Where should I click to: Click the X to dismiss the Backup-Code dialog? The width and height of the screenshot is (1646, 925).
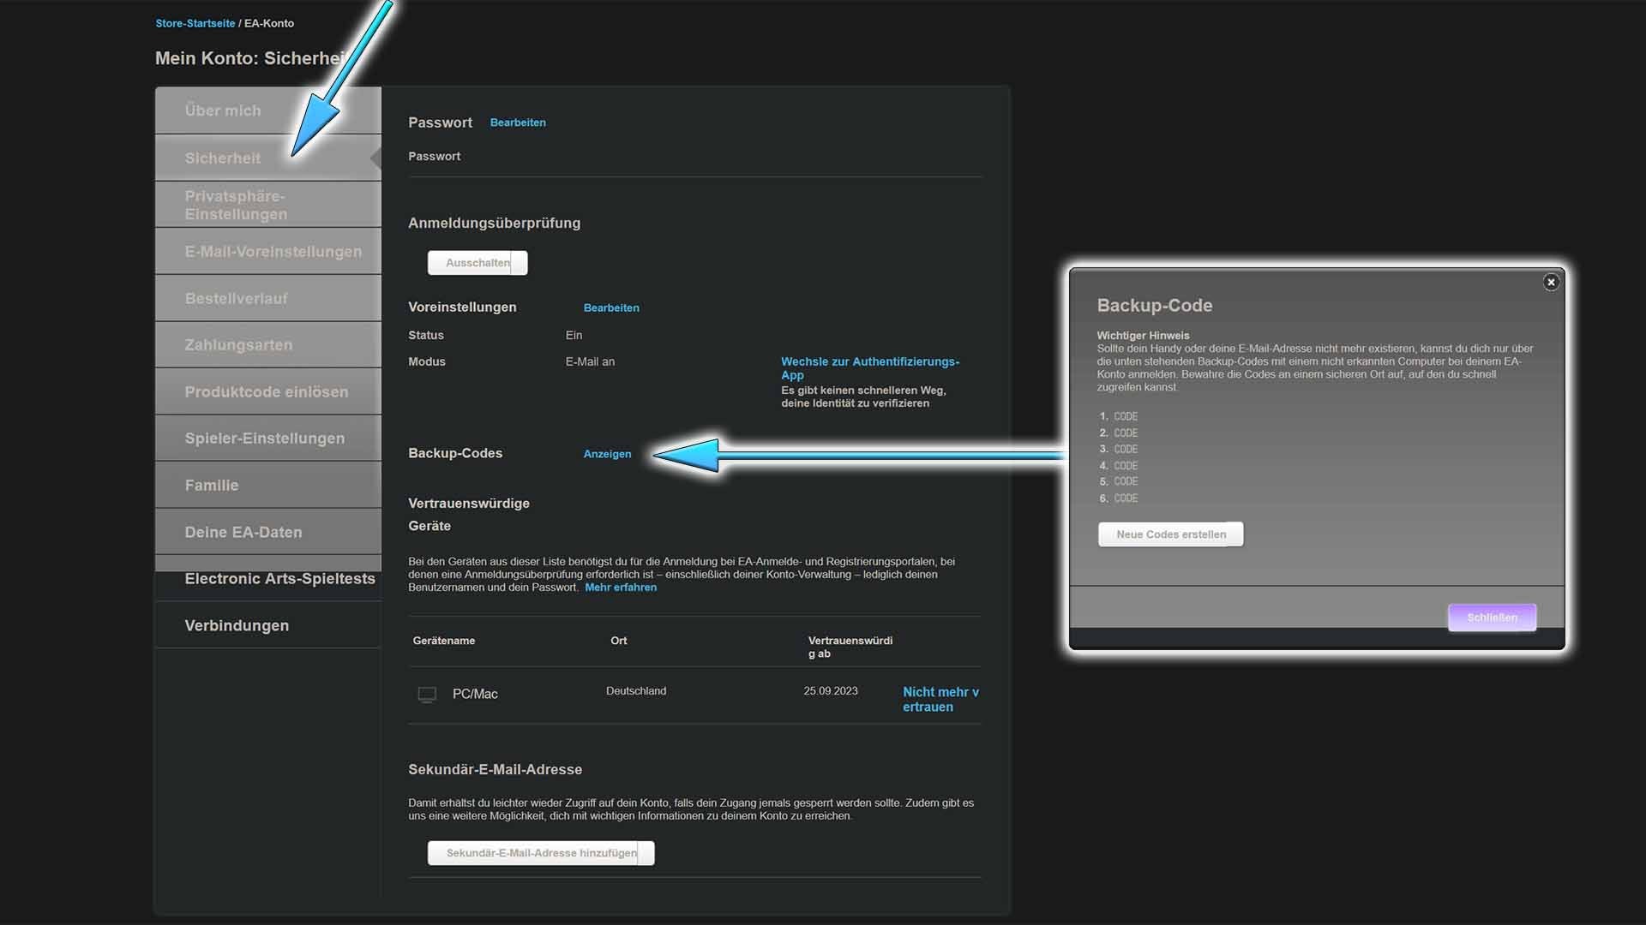click(1552, 282)
